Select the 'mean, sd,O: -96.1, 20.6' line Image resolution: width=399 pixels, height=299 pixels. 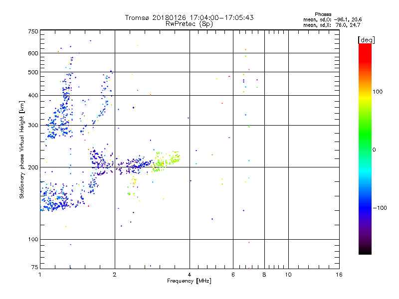[x=332, y=19]
